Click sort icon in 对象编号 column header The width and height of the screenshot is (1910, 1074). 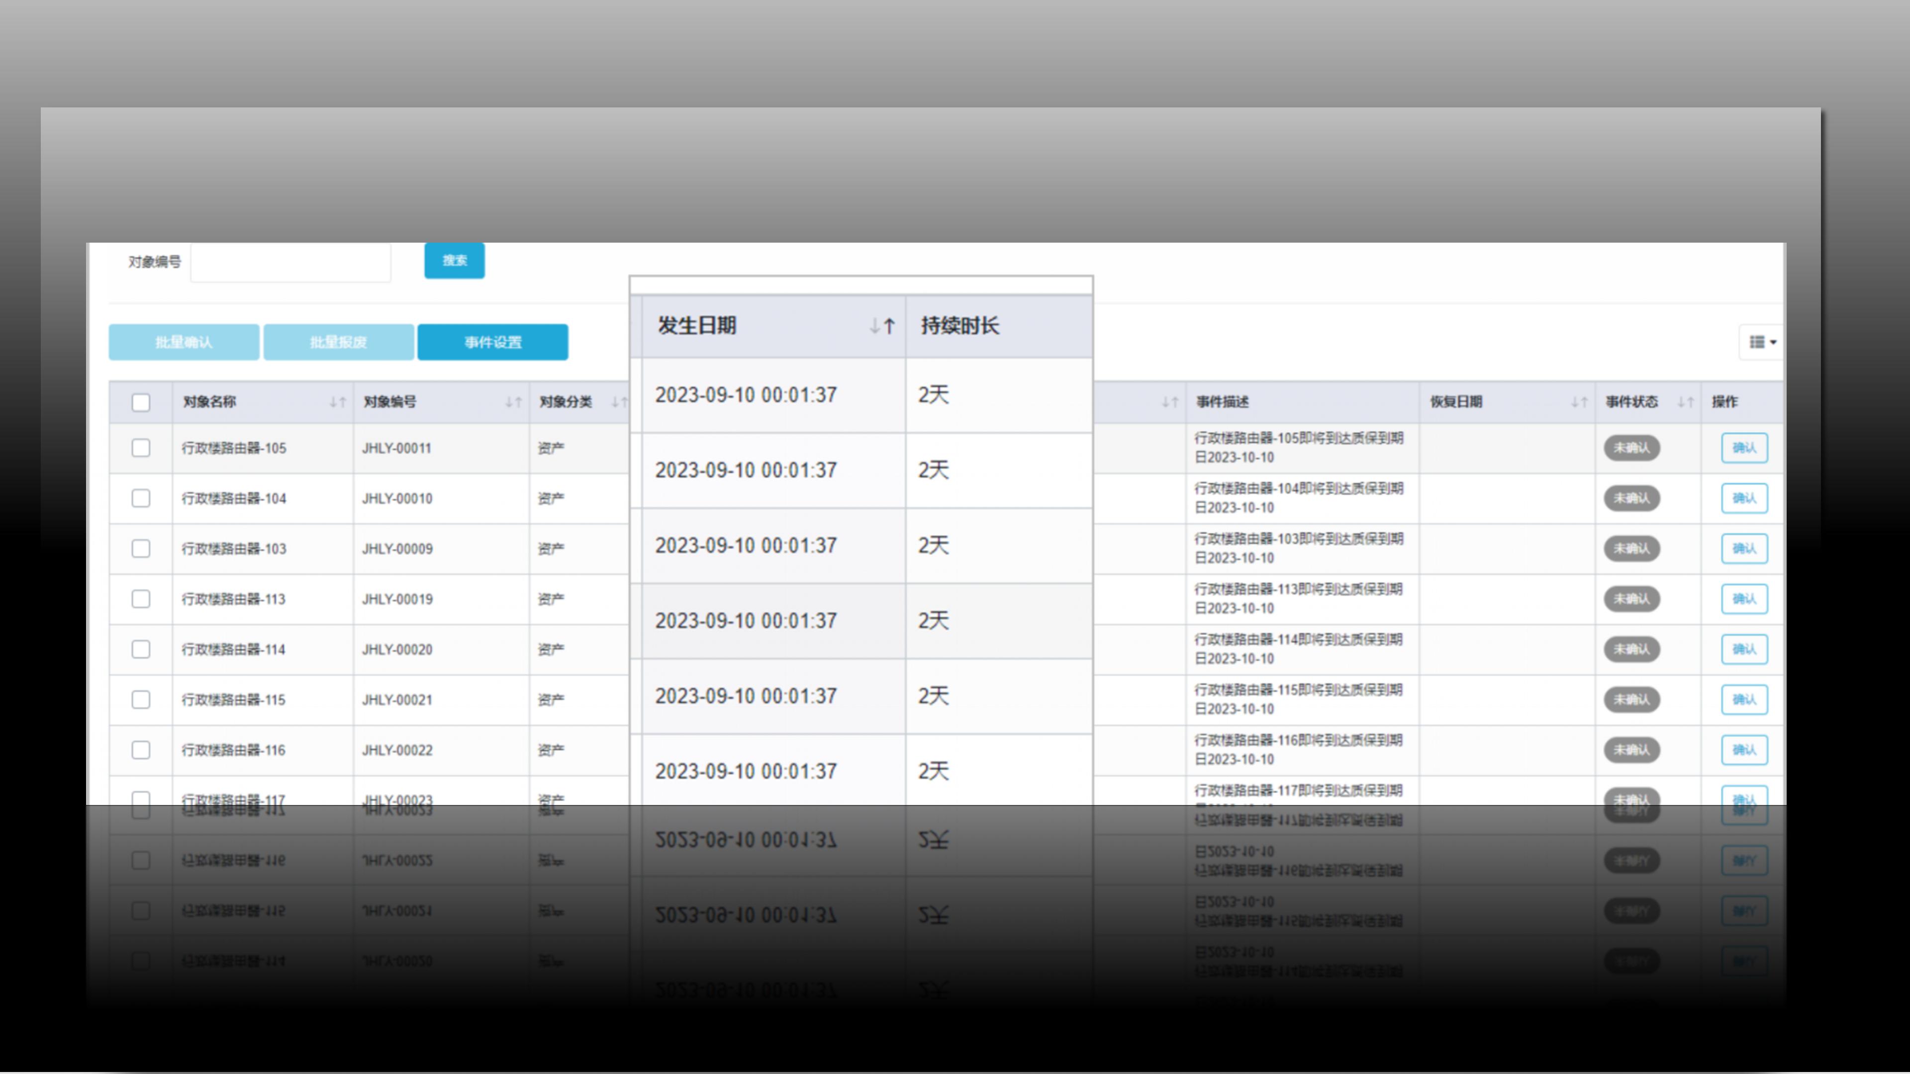click(513, 402)
